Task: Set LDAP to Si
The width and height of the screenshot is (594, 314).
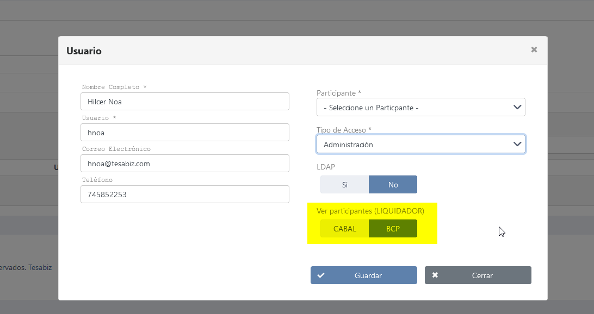Action: click(x=344, y=185)
